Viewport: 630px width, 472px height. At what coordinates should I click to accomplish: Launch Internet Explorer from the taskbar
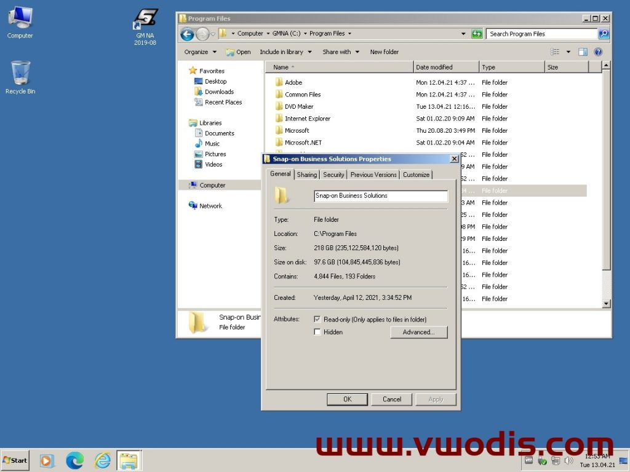[x=103, y=460]
